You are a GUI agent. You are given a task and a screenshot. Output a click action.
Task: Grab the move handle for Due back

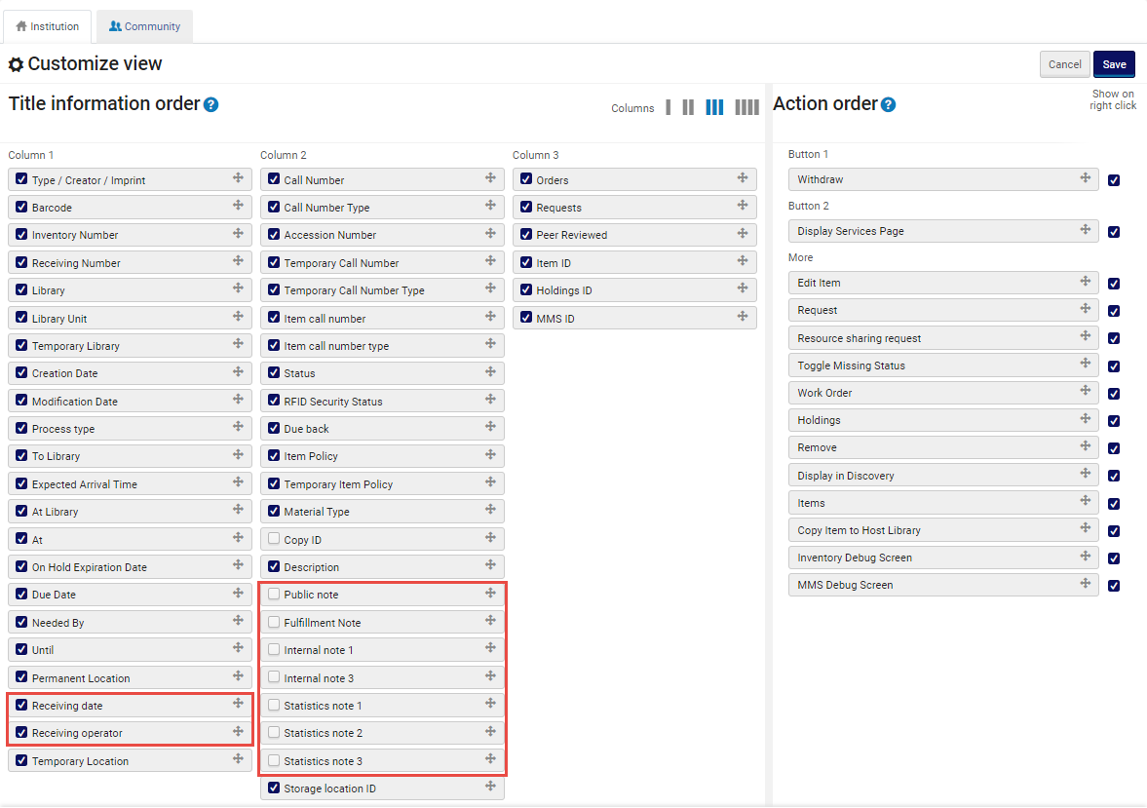click(x=490, y=427)
